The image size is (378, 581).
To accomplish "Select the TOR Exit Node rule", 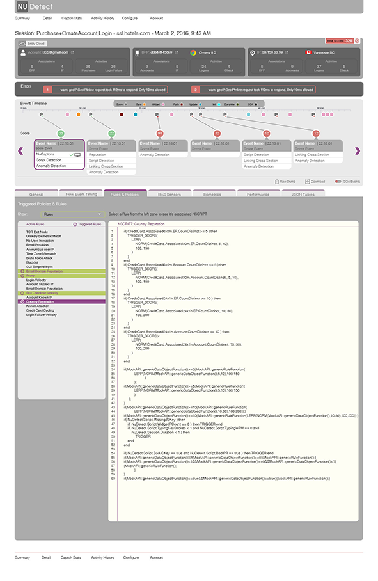I will click(x=37, y=232).
